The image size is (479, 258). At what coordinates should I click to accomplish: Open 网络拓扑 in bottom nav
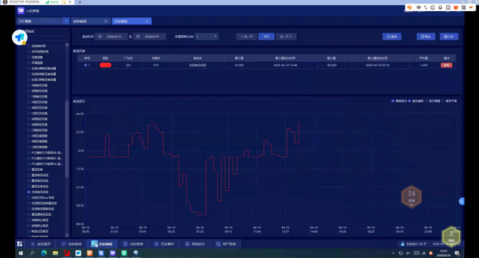pos(195,244)
